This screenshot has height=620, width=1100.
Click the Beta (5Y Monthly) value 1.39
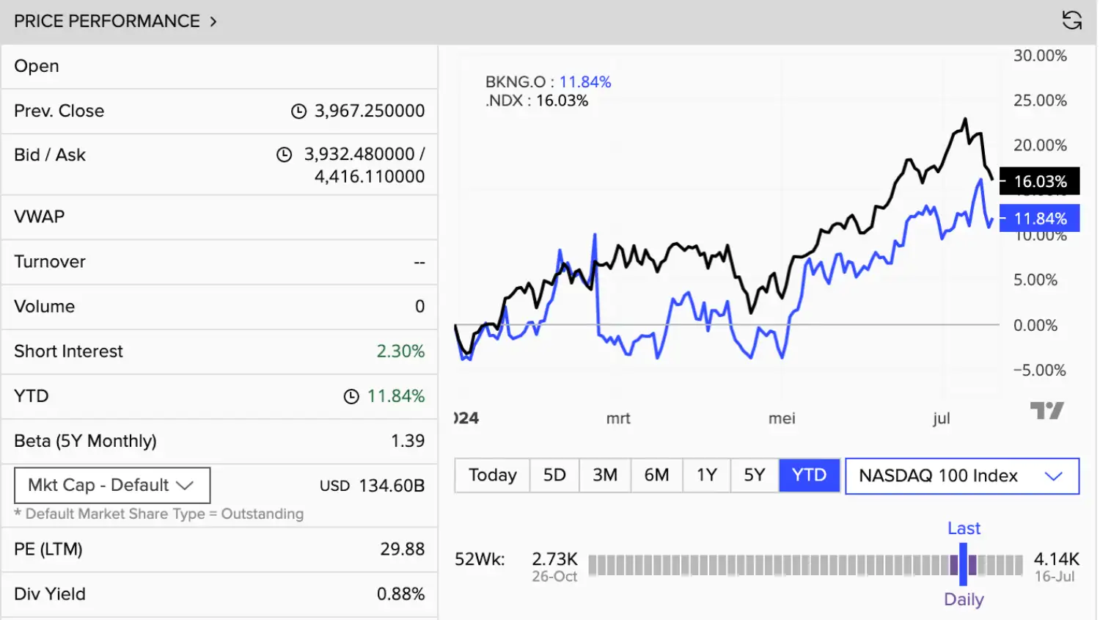click(x=408, y=441)
